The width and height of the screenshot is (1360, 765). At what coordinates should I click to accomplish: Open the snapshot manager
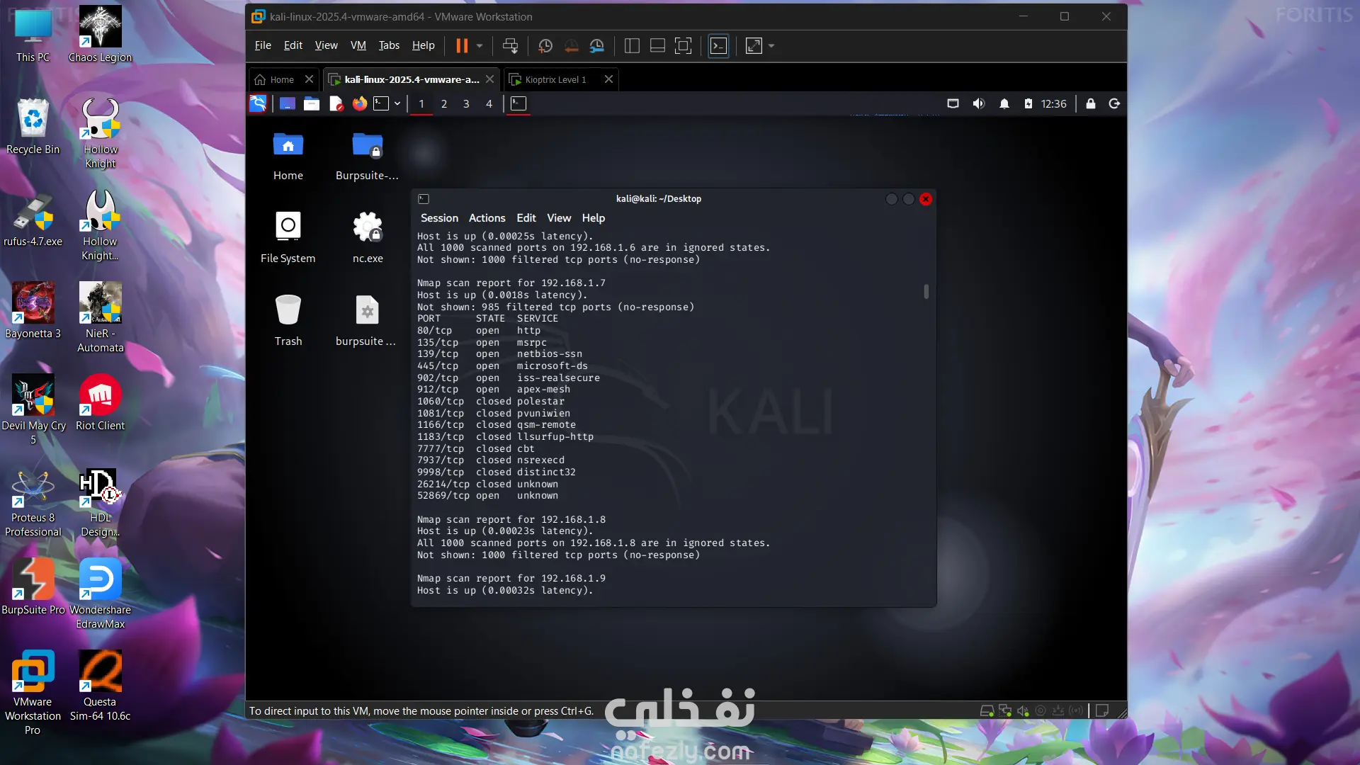point(597,46)
